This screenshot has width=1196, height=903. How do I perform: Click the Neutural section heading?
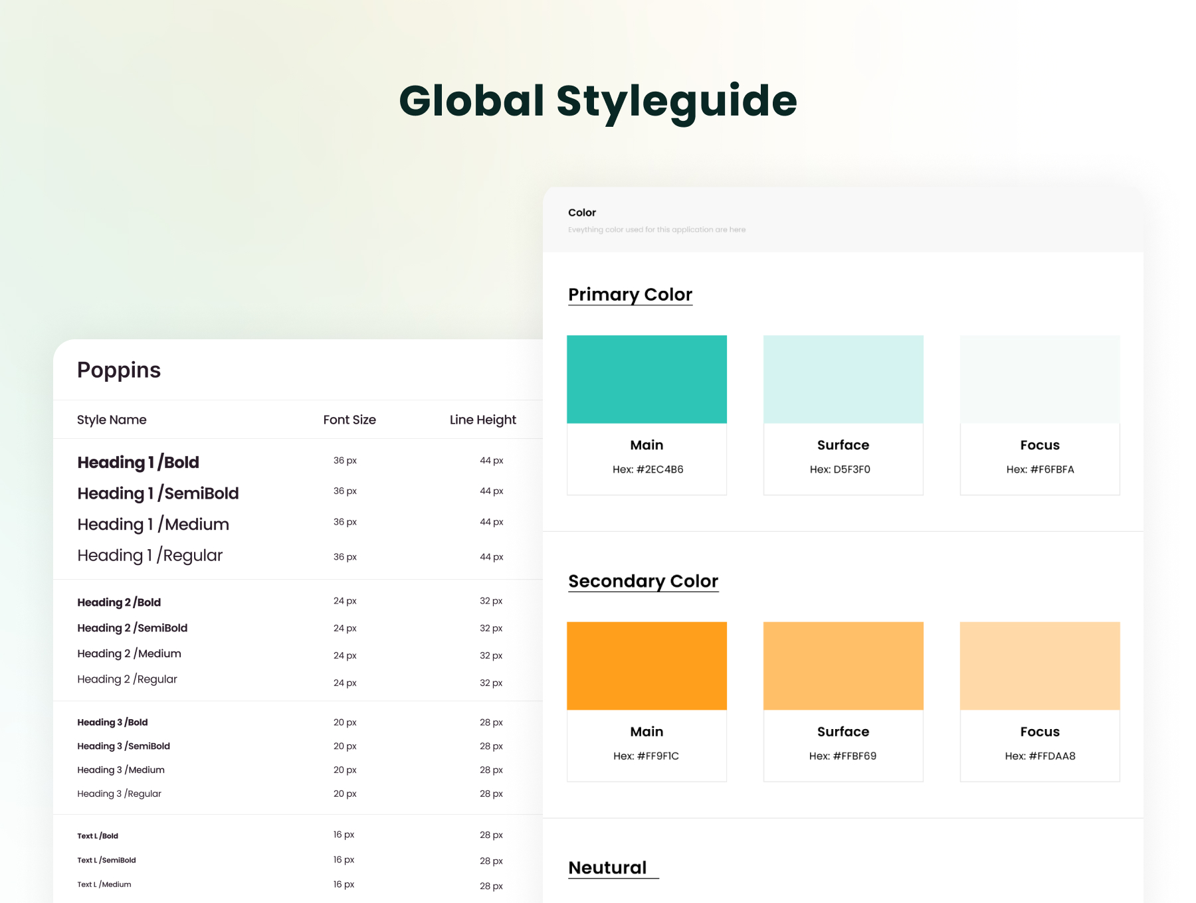607,868
